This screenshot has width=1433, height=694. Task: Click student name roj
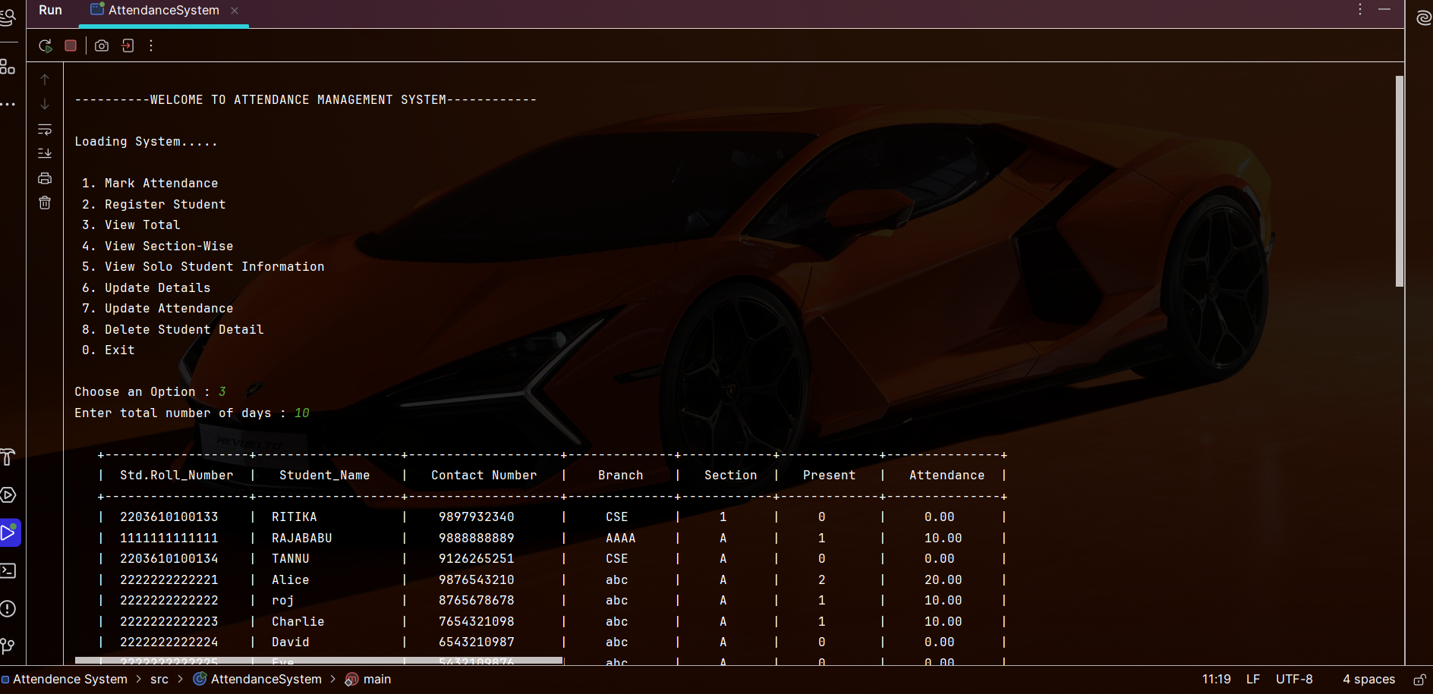click(283, 601)
